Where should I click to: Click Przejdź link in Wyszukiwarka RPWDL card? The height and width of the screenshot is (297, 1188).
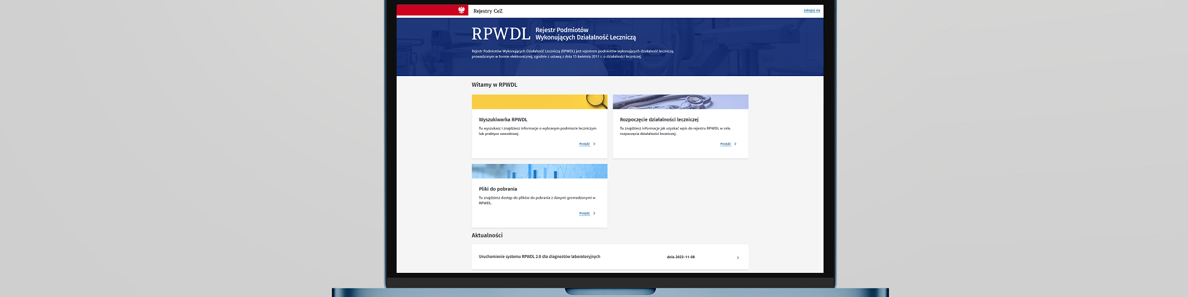click(584, 144)
